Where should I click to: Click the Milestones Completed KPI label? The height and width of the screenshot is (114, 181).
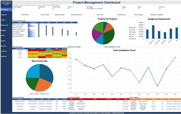click(157, 15)
